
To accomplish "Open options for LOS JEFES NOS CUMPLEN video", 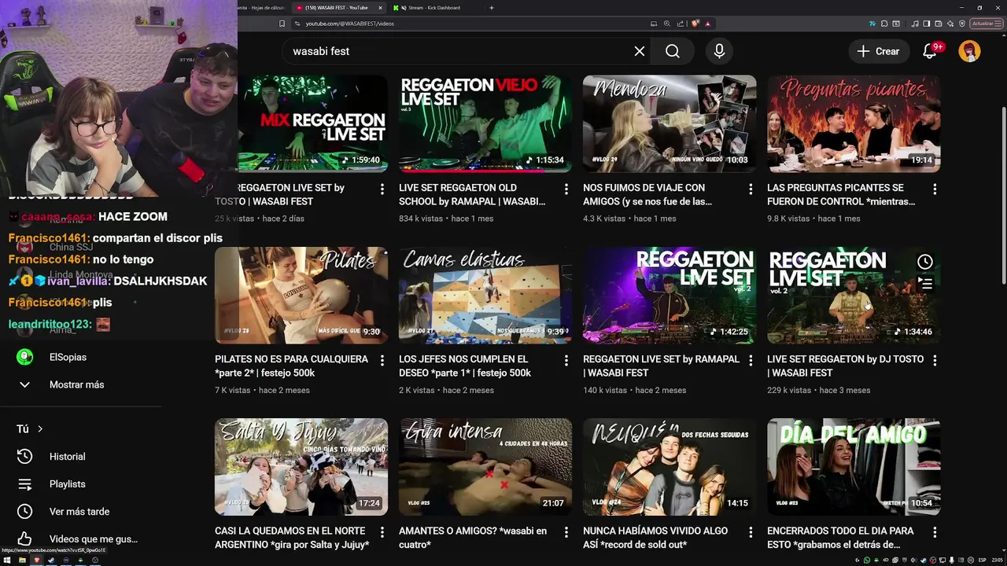I will coord(566,361).
